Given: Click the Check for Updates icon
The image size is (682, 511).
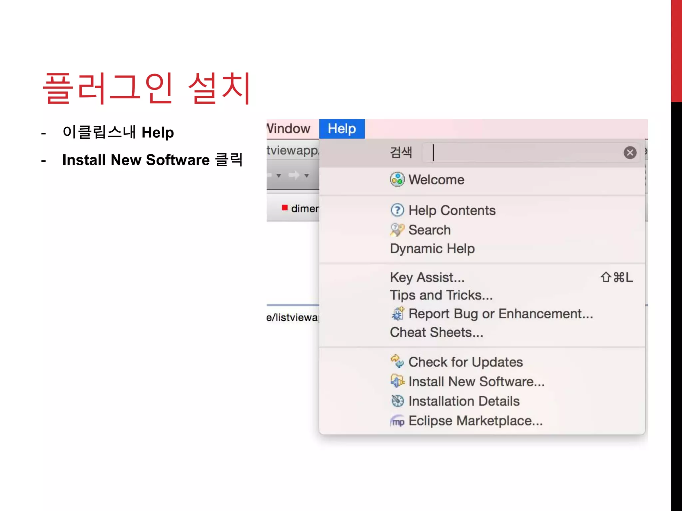Looking at the screenshot, I should pos(397,361).
